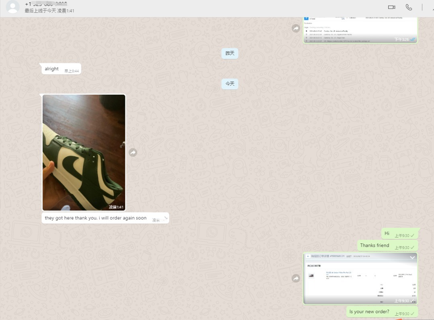Open message menu chevron on order screenshot
Viewport: 434px width, 320px height.
tap(412, 257)
